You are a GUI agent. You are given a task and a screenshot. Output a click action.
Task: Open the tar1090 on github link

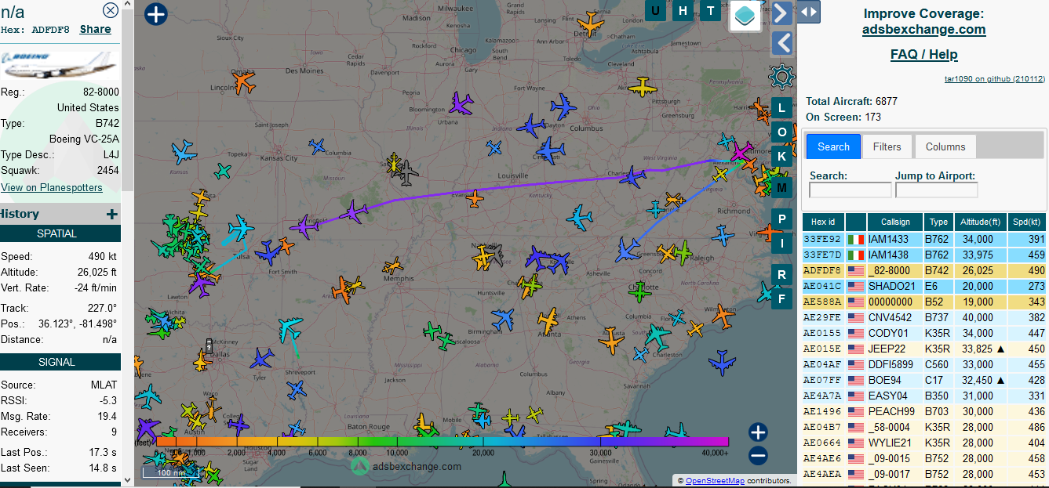tap(994, 78)
